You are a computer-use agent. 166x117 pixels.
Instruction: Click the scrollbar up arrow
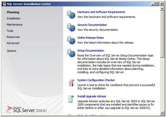point(162,9)
